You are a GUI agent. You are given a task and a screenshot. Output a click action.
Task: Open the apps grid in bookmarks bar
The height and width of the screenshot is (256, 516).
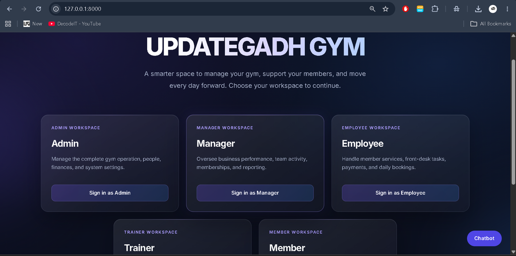[8, 24]
